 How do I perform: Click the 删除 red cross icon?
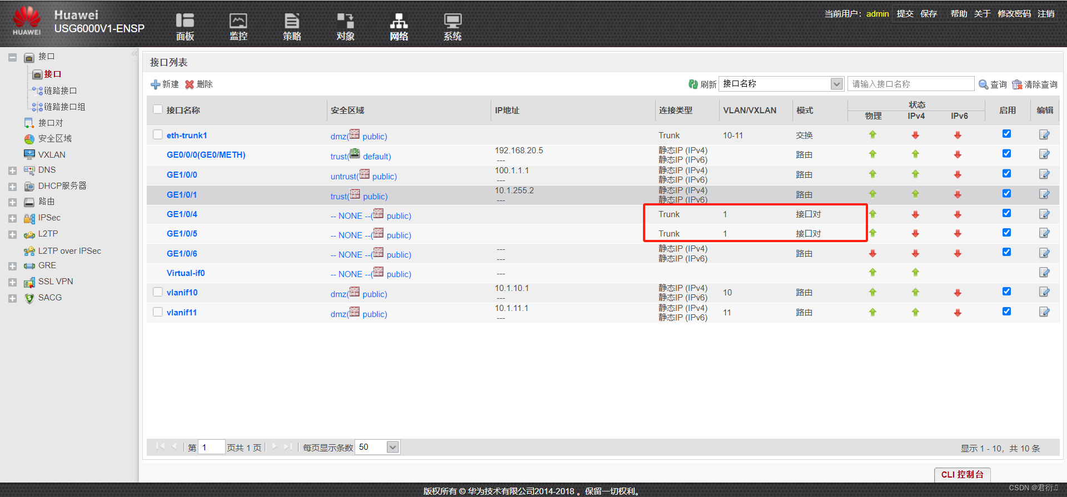(x=190, y=84)
